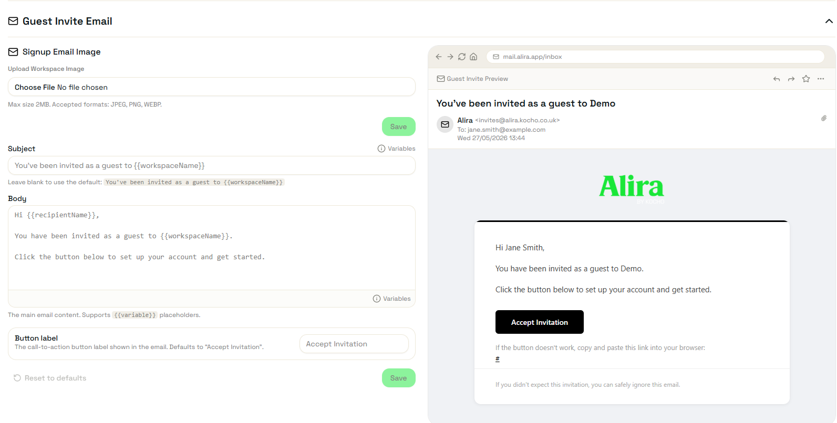Go back in the preview browser
The width and height of the screenshot is (837, 423).
pos(439,57)
